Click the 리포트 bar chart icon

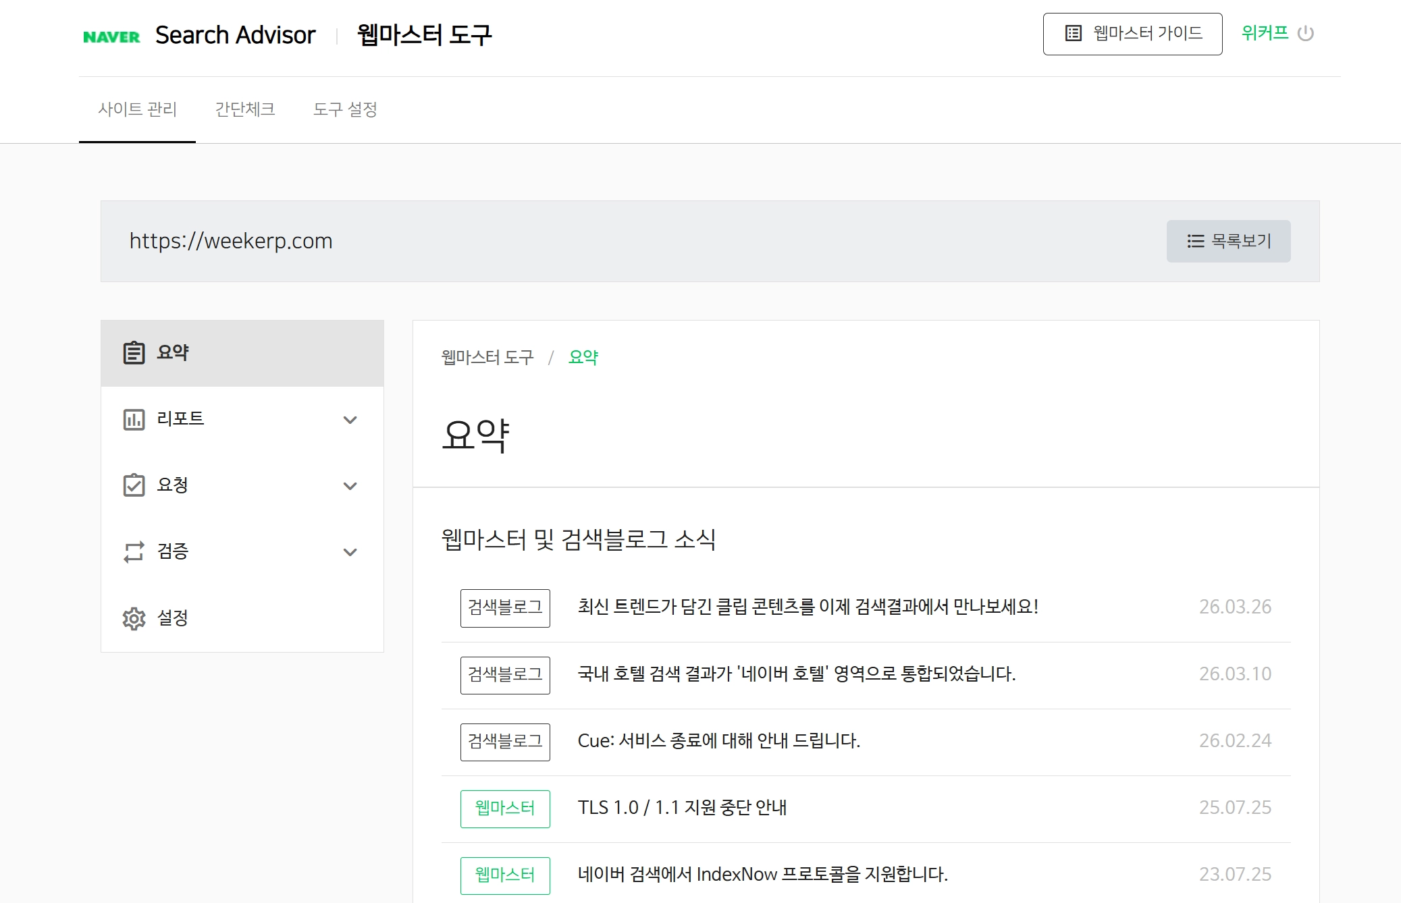click(134, 418)
